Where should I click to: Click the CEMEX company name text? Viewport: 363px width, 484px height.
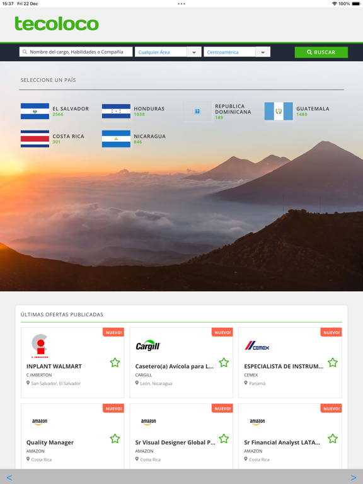(x=251, y=375)
